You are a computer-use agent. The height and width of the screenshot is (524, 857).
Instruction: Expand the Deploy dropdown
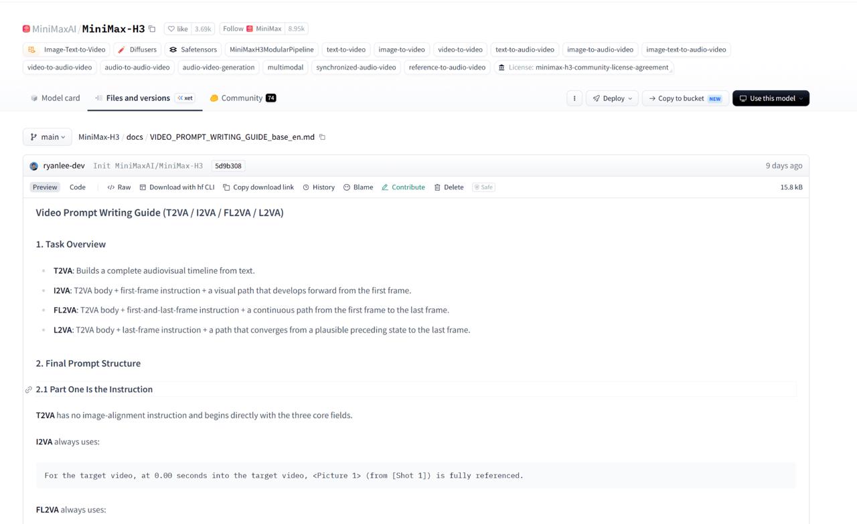(612, 98)
